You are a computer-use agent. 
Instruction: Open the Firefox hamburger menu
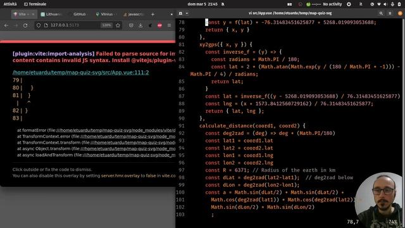(x=169, y=25)
